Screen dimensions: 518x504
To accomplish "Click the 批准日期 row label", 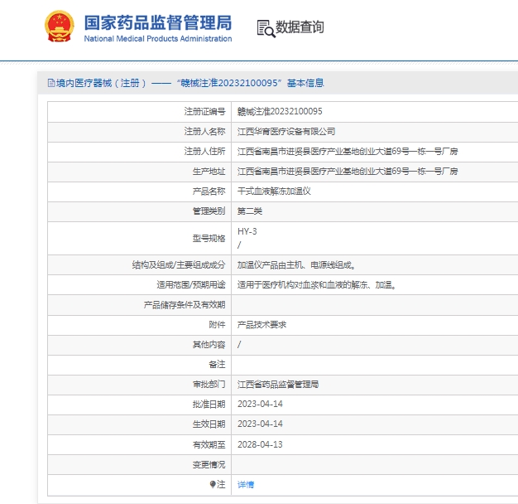I will (209, 404).
